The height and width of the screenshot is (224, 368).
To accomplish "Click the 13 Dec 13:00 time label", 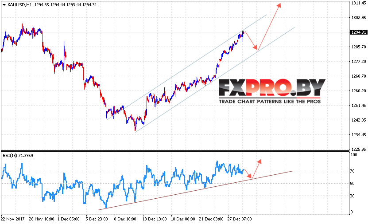I will (155, 219).
